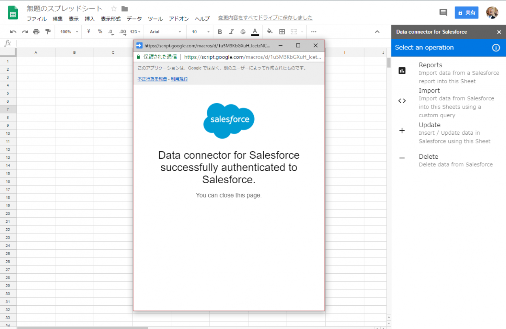Viewport: 506px width, 329px height.
Task: Click the 共有 share button
Action: click(466, 13)
